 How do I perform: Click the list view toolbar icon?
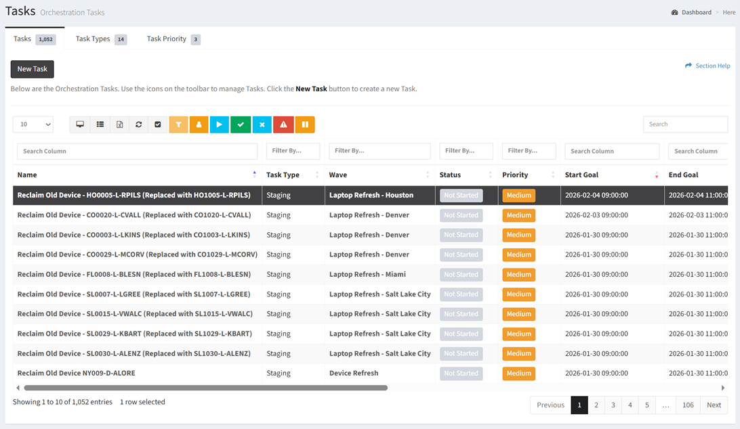pos(100,125)
